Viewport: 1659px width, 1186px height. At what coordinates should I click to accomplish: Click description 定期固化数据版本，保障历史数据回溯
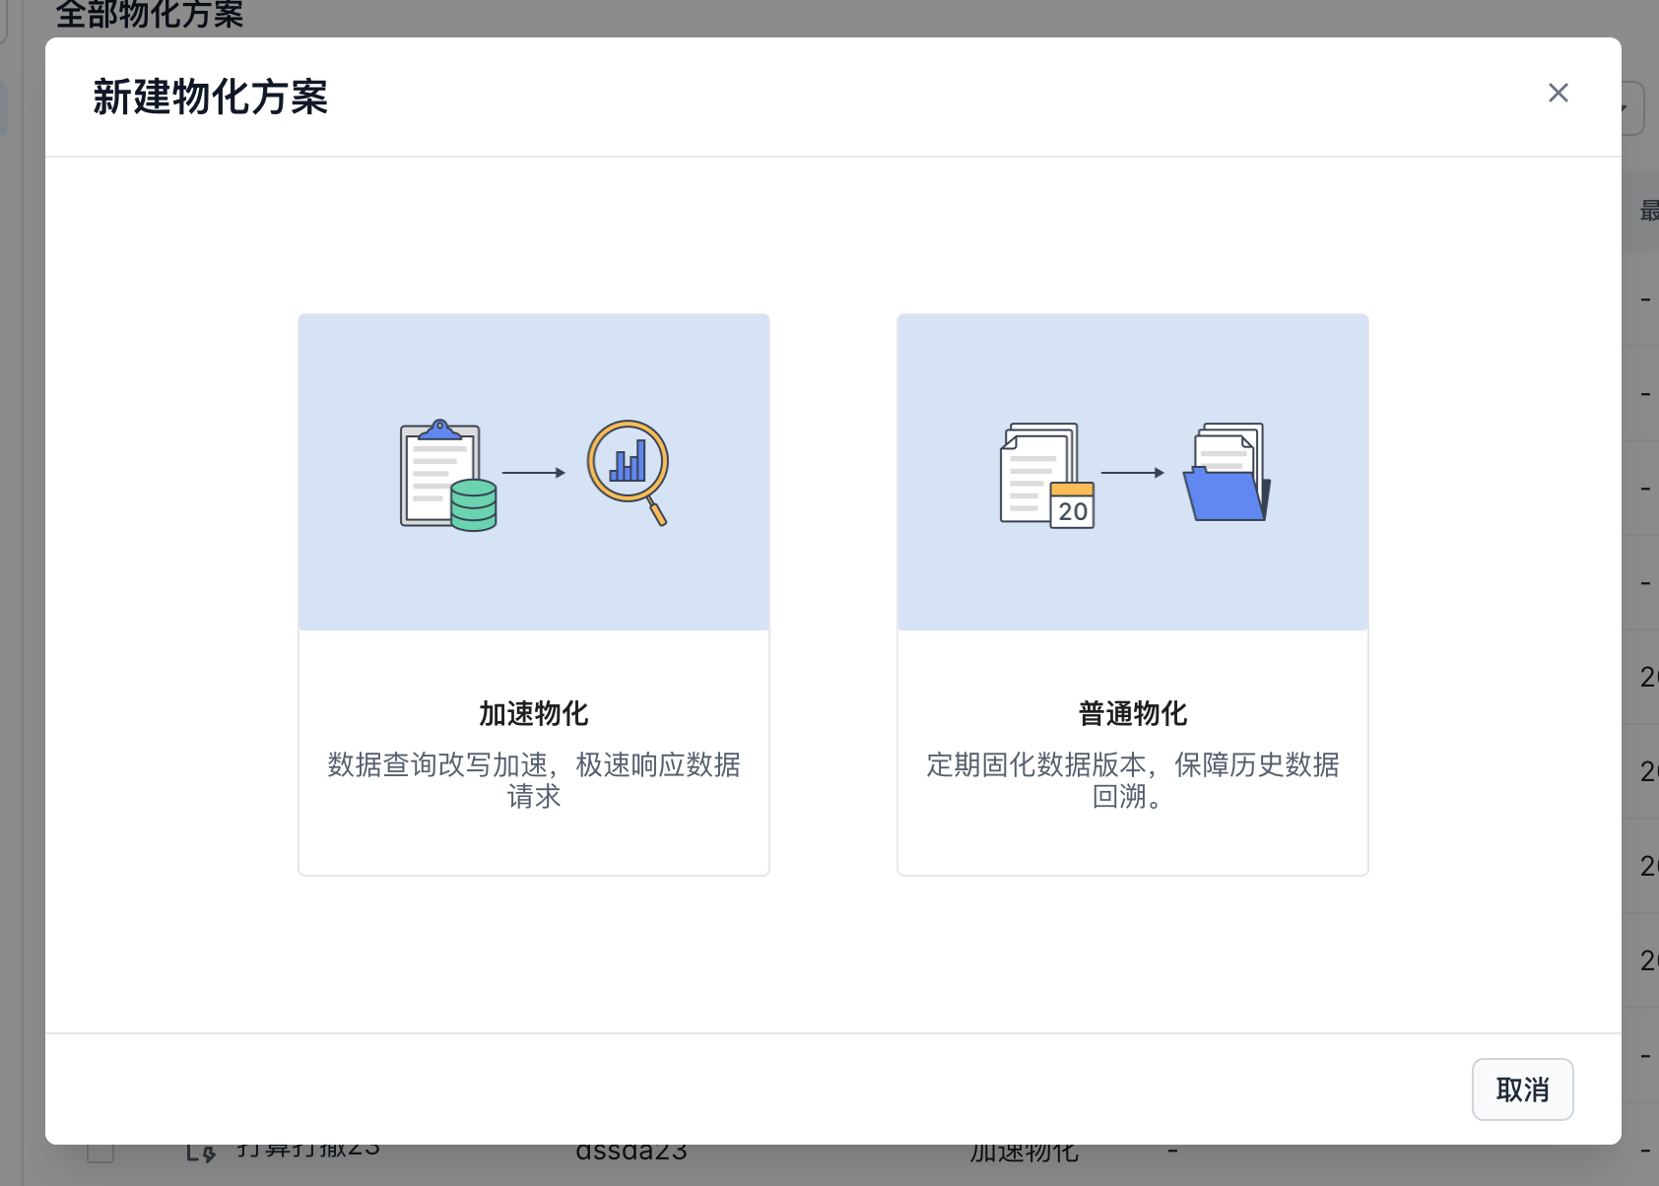click(1132, 779)
